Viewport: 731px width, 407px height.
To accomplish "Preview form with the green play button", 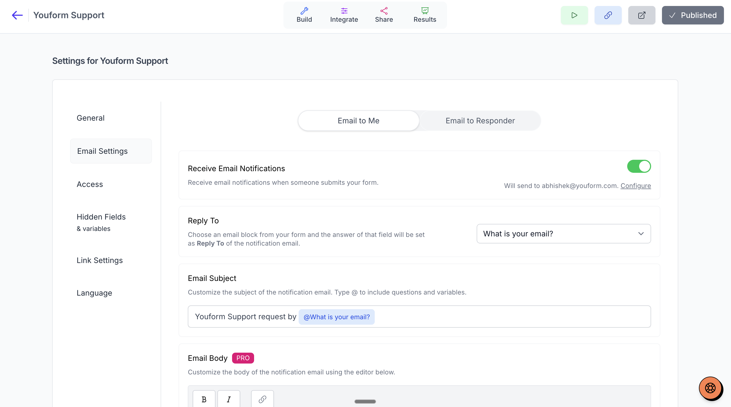I will (x=574, y=15).
